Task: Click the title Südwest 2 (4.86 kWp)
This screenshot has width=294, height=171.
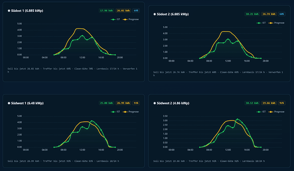Action: point(173,103)
